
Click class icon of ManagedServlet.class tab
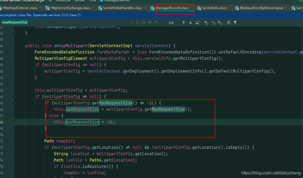[152, 8]
